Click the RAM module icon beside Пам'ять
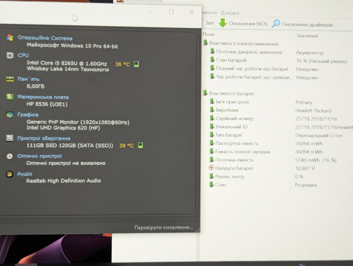The width and height of the screenshot is (353, 266). (10, 79)
